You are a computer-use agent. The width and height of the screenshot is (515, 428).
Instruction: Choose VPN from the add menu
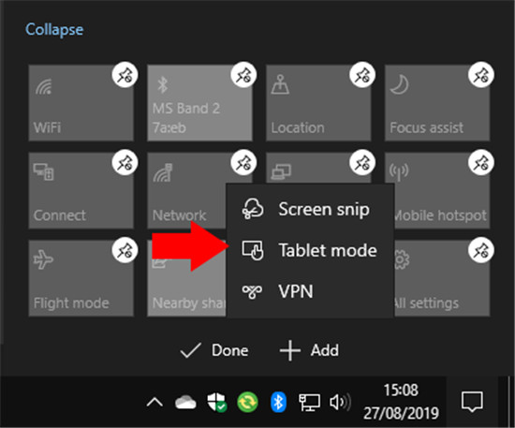[310, 291]
